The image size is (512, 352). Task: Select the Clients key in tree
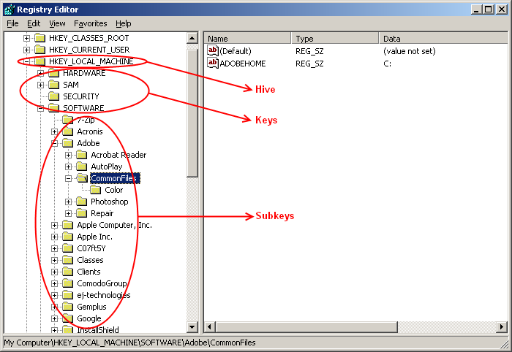89,272
